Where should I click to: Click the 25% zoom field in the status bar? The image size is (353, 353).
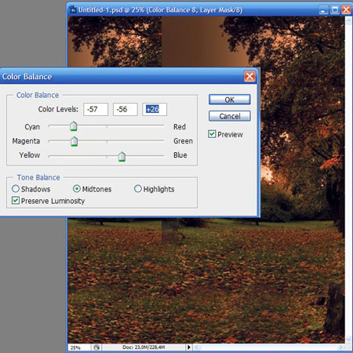(79, 348)
